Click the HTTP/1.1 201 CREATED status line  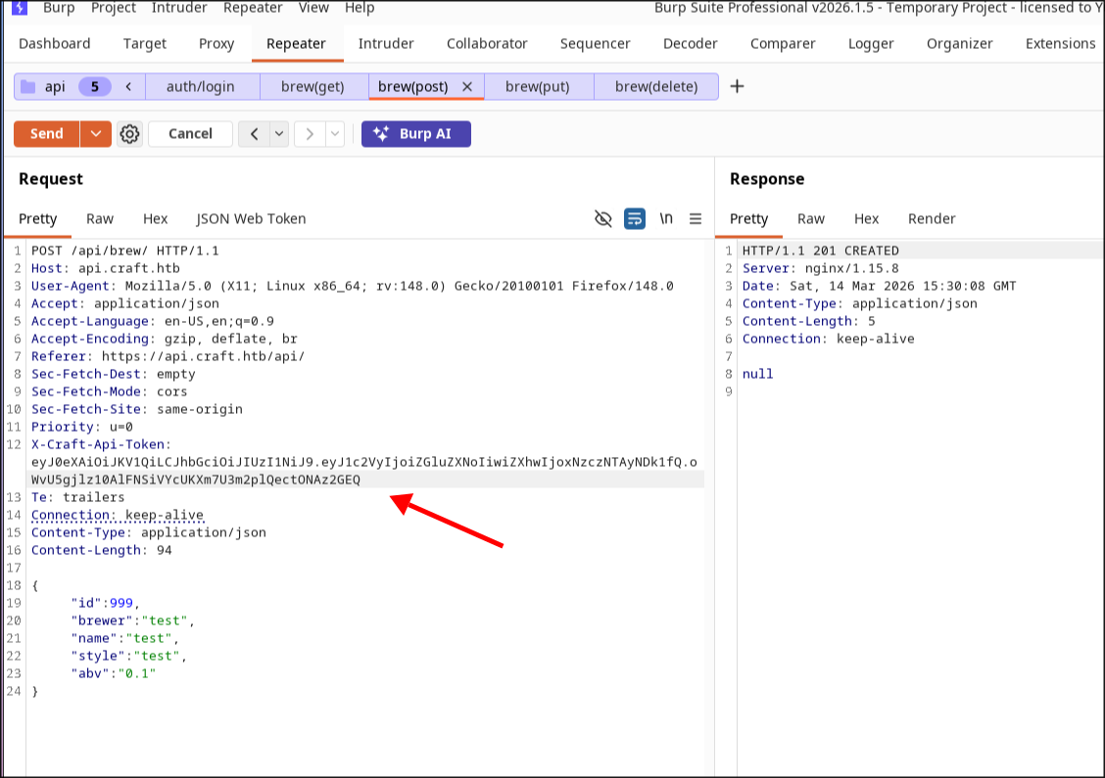[x=820, y=251]
